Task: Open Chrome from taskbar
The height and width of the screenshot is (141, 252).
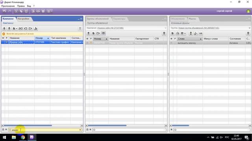Action: pos(23,137)
